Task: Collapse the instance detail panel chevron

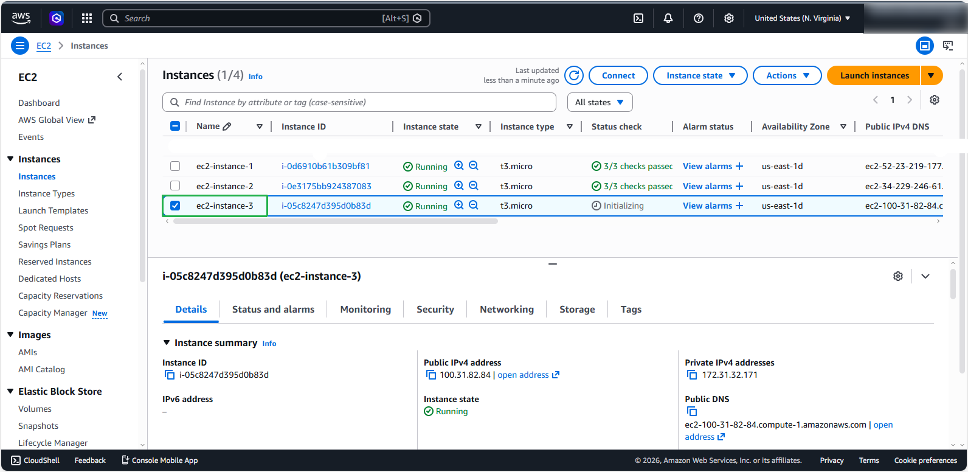Action: [x=925, y=276]
